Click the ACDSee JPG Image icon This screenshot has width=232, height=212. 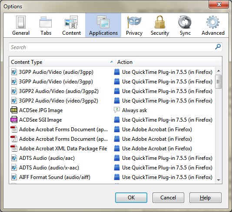click(14, 110)
